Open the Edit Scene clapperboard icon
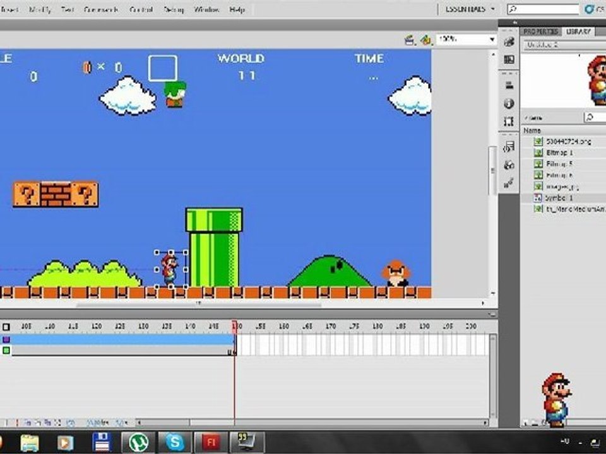The width and height of the screenshot is (606, 454). coord(410,39)
